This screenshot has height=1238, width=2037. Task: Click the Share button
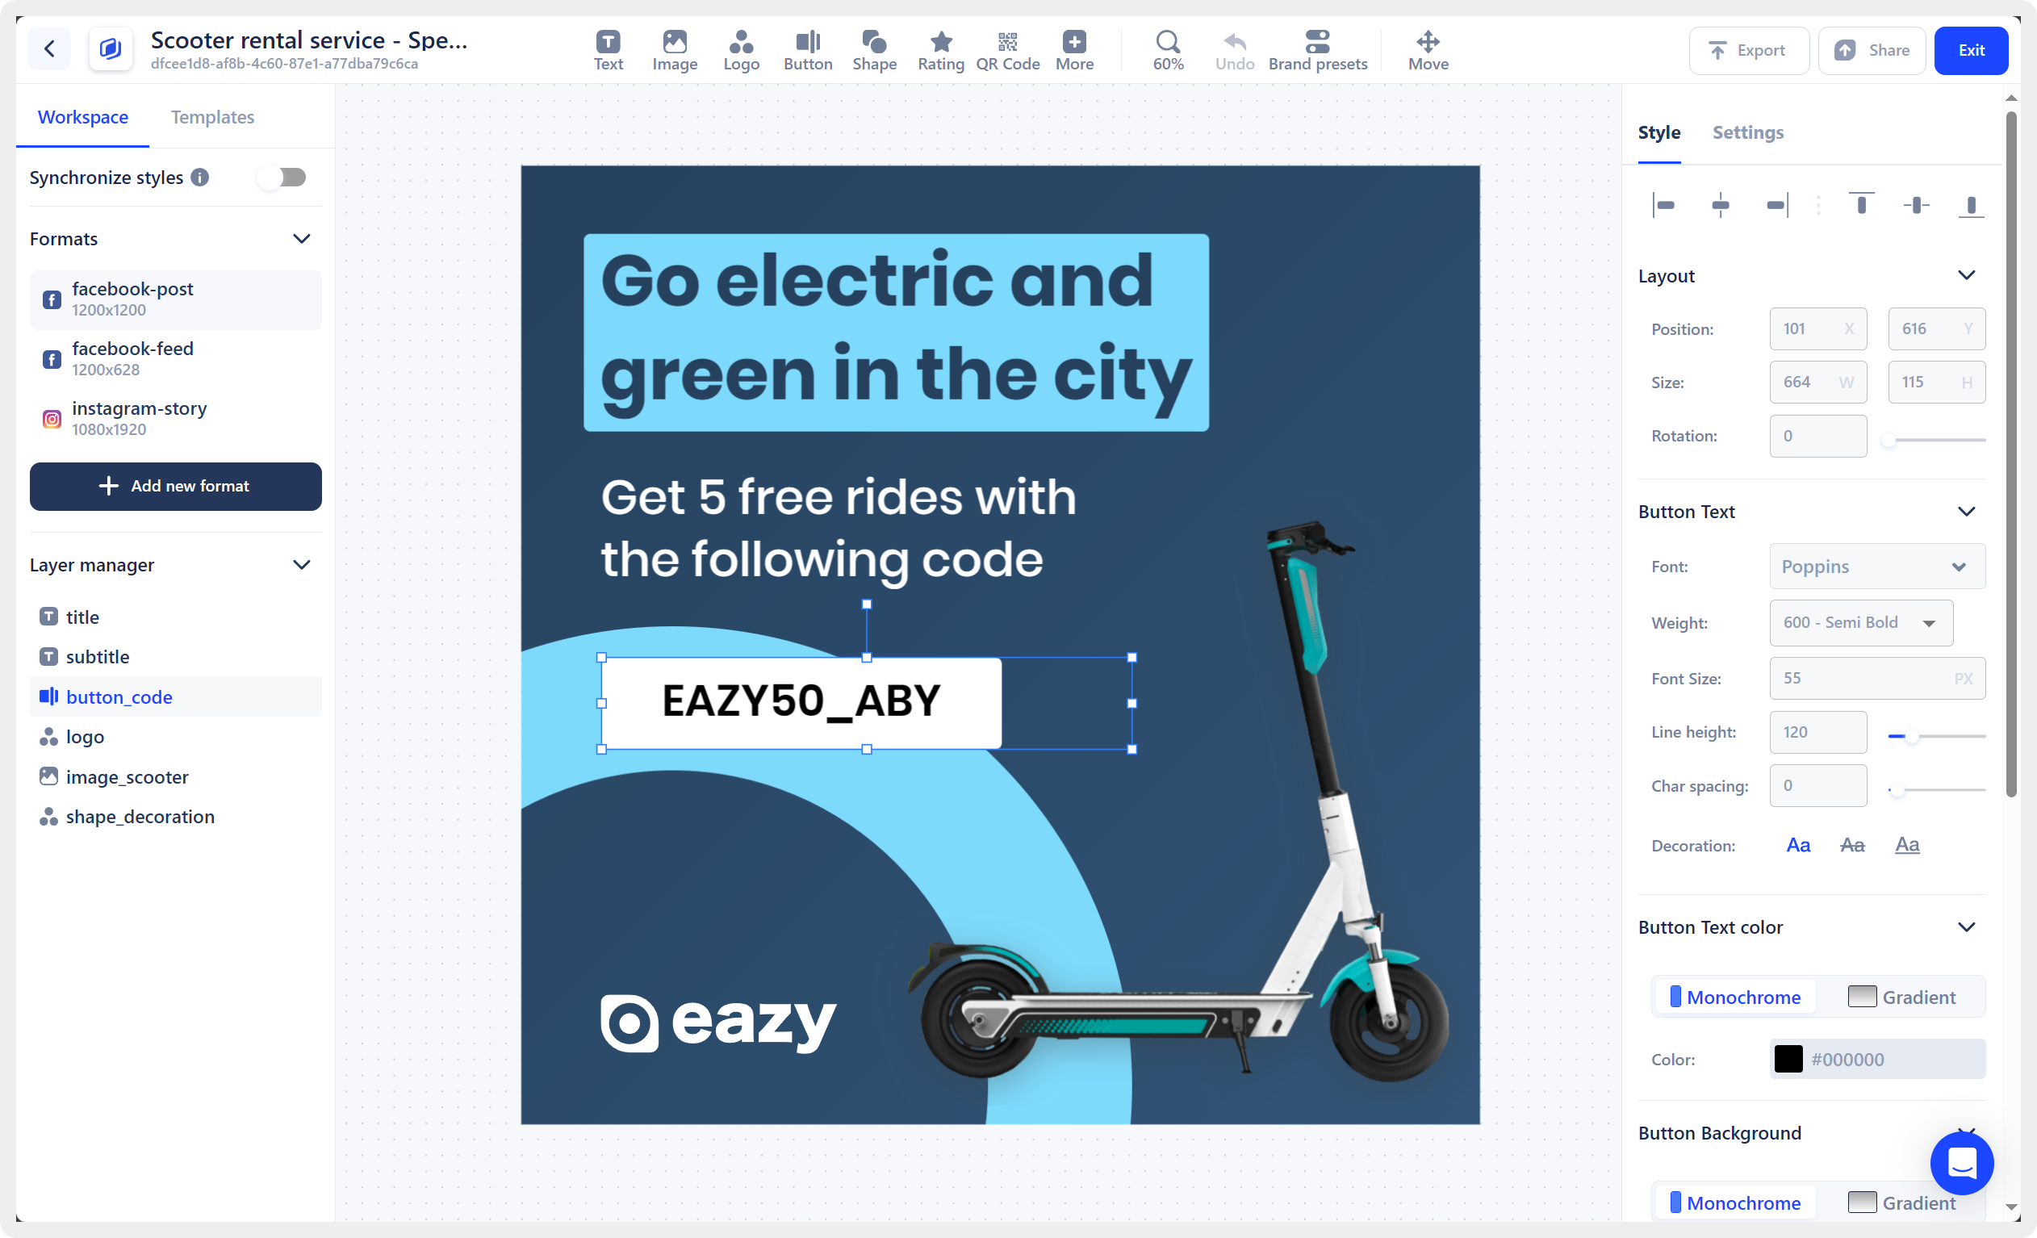point(1872,50)
